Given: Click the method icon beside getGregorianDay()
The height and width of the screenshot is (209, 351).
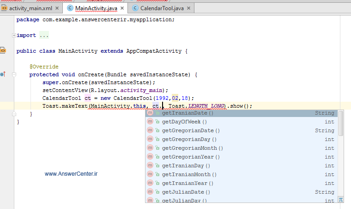Looking at the screenshot, I should pos(150,139).
